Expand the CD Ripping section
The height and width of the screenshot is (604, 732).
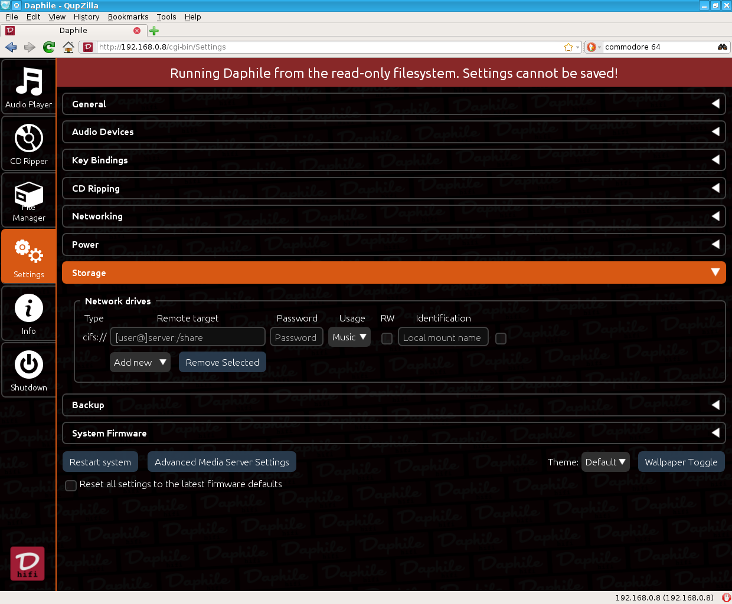click(x=394, y=189)
